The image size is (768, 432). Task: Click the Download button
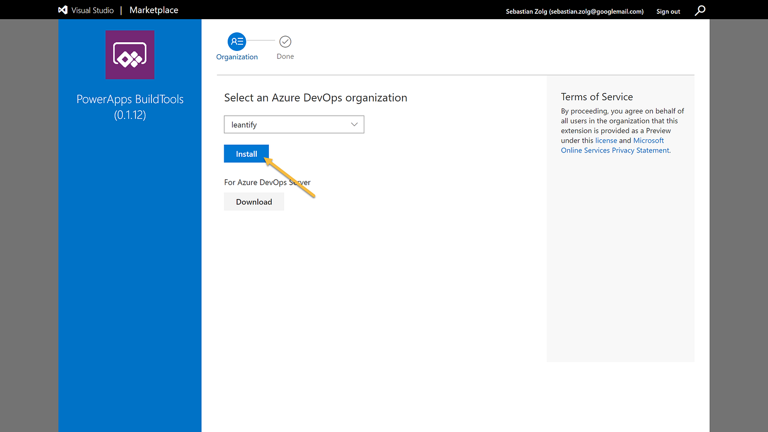tap(254, 202)
